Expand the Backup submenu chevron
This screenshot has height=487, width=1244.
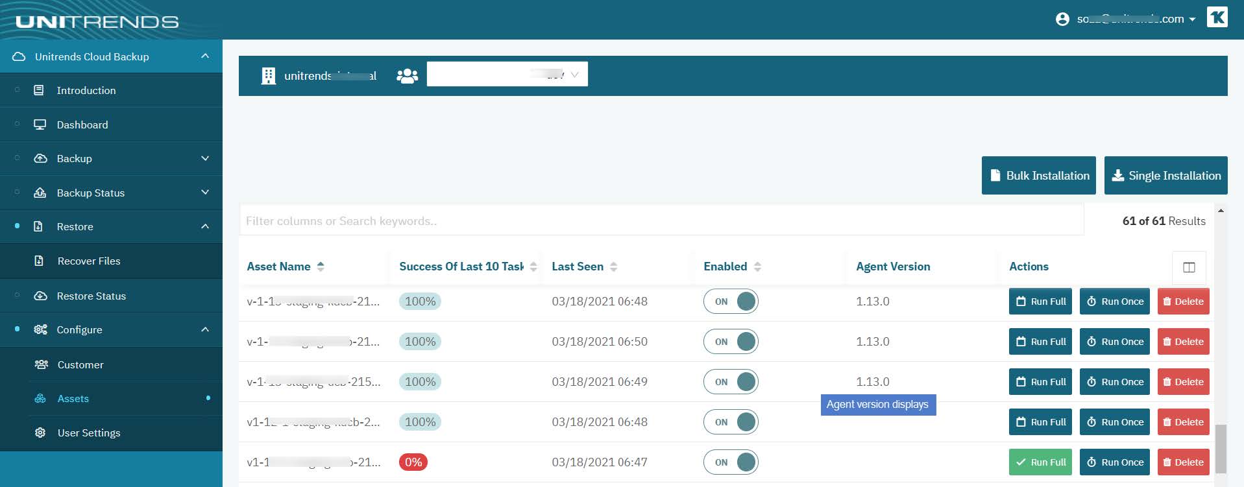point(205,158)
